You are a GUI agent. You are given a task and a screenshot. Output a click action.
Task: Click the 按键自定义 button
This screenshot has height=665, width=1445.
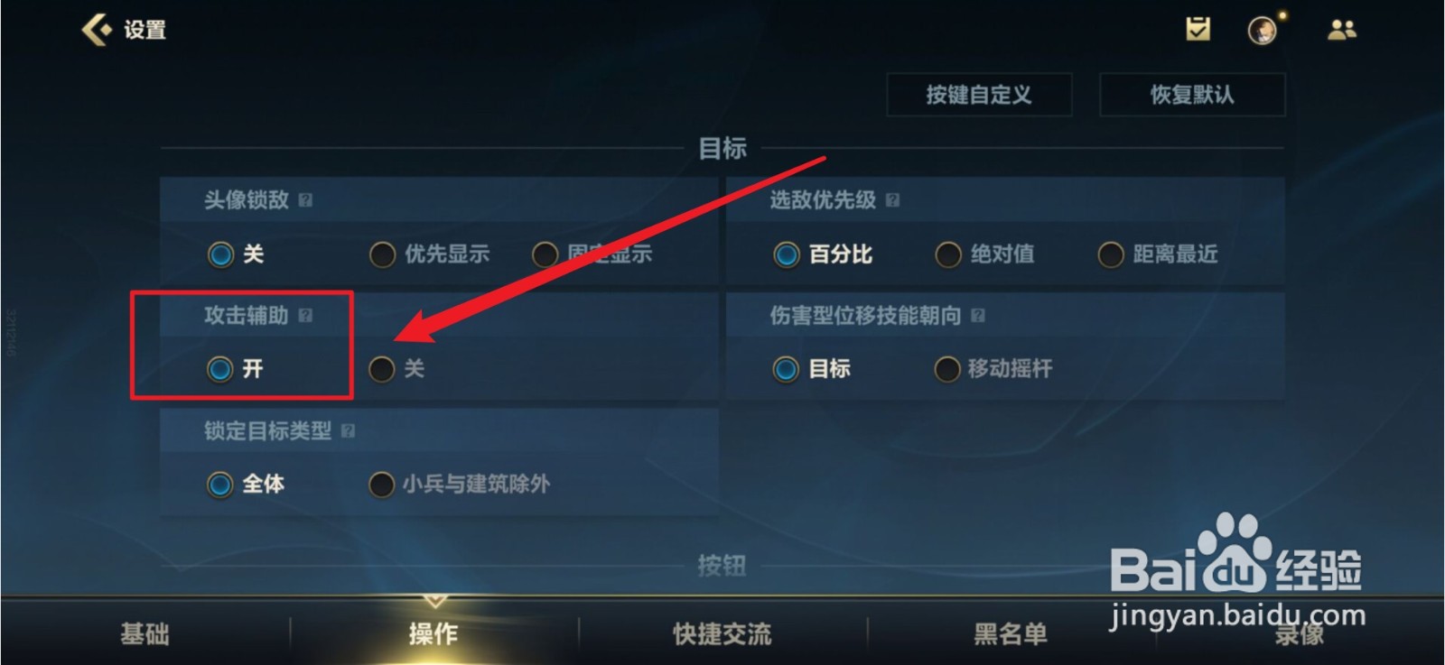pyautogui.click(x=979, y=95)
